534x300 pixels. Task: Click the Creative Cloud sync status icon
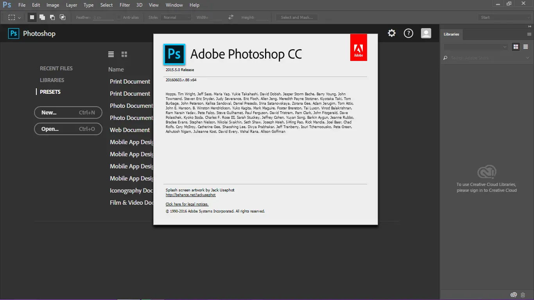[x=514, y=295]
